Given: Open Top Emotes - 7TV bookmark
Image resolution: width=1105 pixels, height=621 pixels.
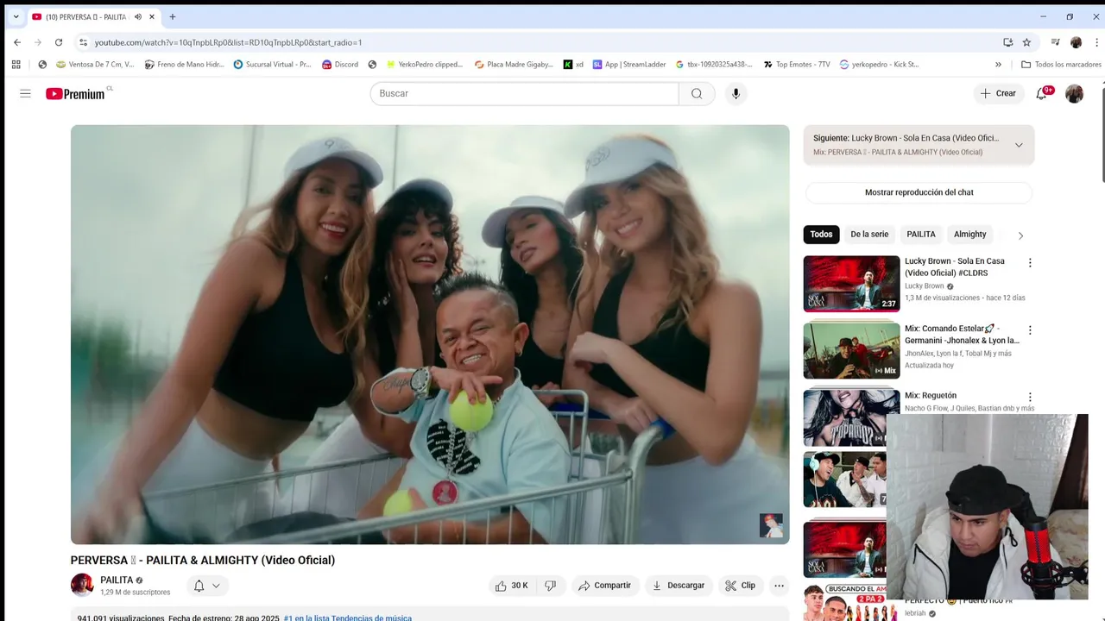Looking at the screenshot, I should (x=797, y=64).
